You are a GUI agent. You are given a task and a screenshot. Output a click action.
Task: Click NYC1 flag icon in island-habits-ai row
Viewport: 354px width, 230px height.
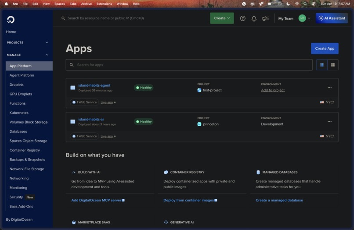tap(321, 136)
